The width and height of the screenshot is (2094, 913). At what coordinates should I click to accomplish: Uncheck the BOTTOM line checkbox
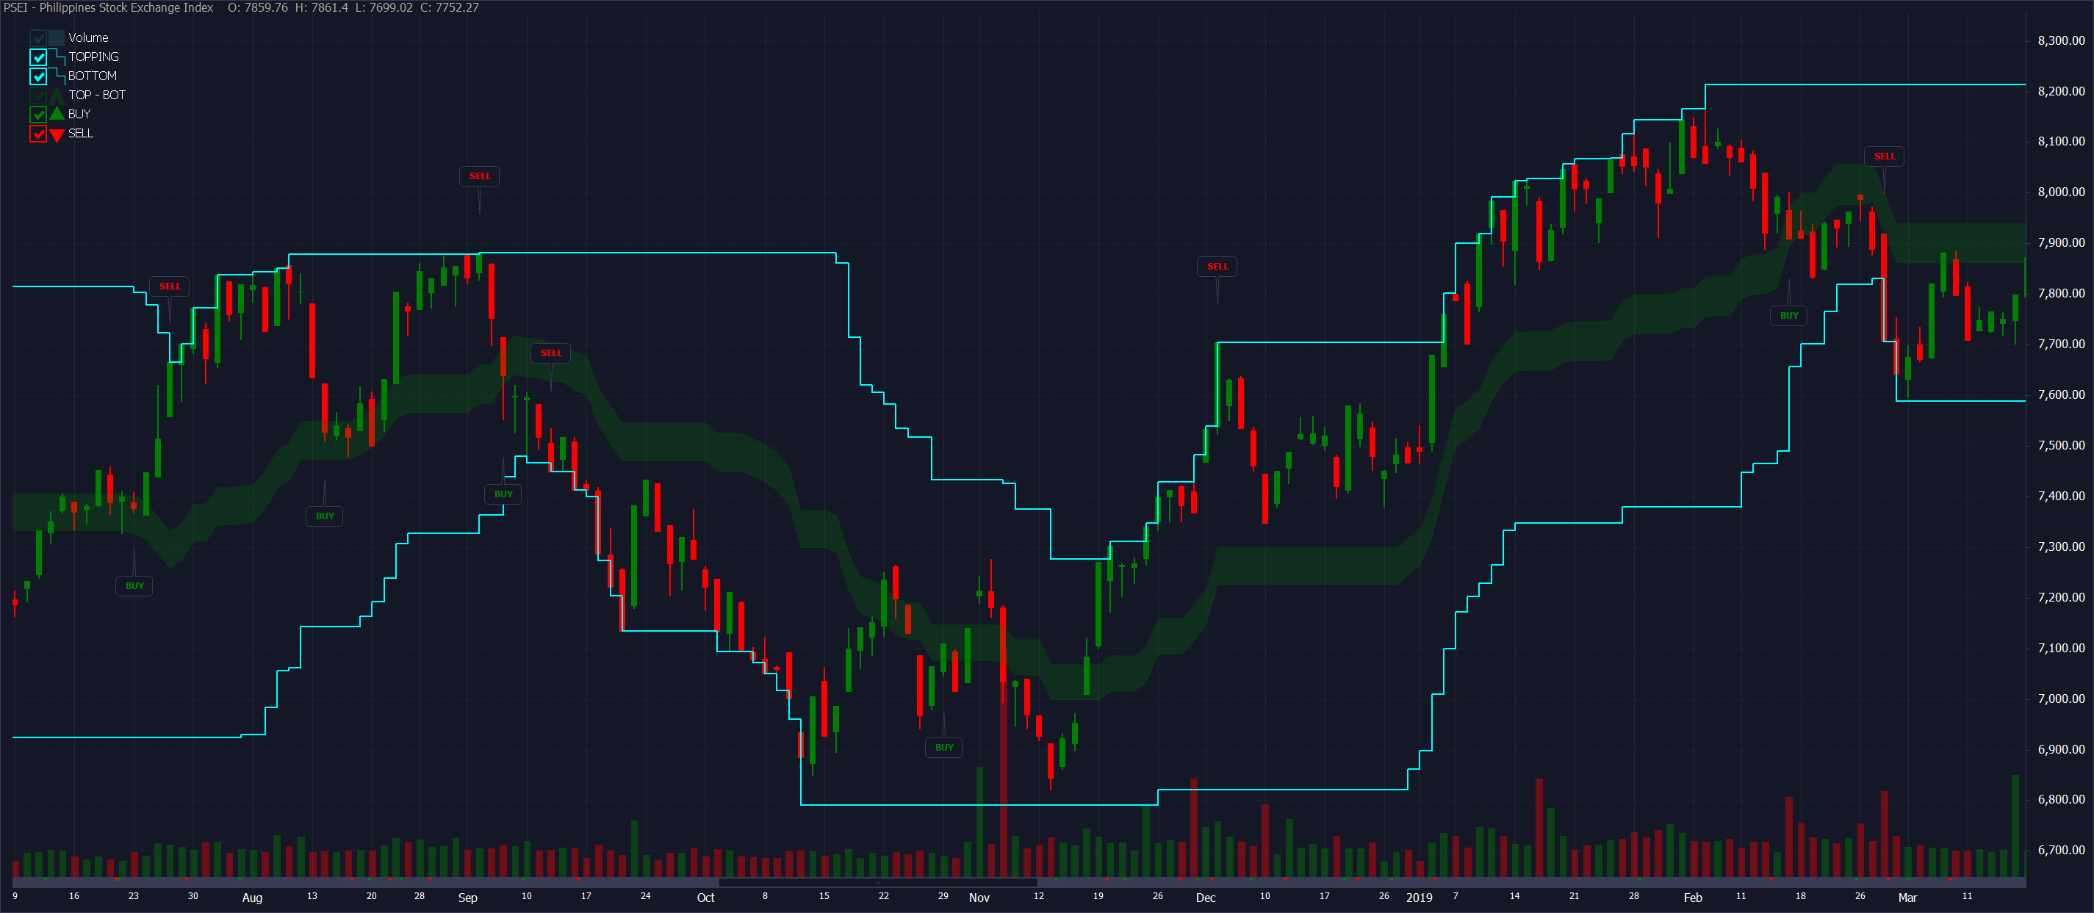pyautogui.click(x=38, y=76)
